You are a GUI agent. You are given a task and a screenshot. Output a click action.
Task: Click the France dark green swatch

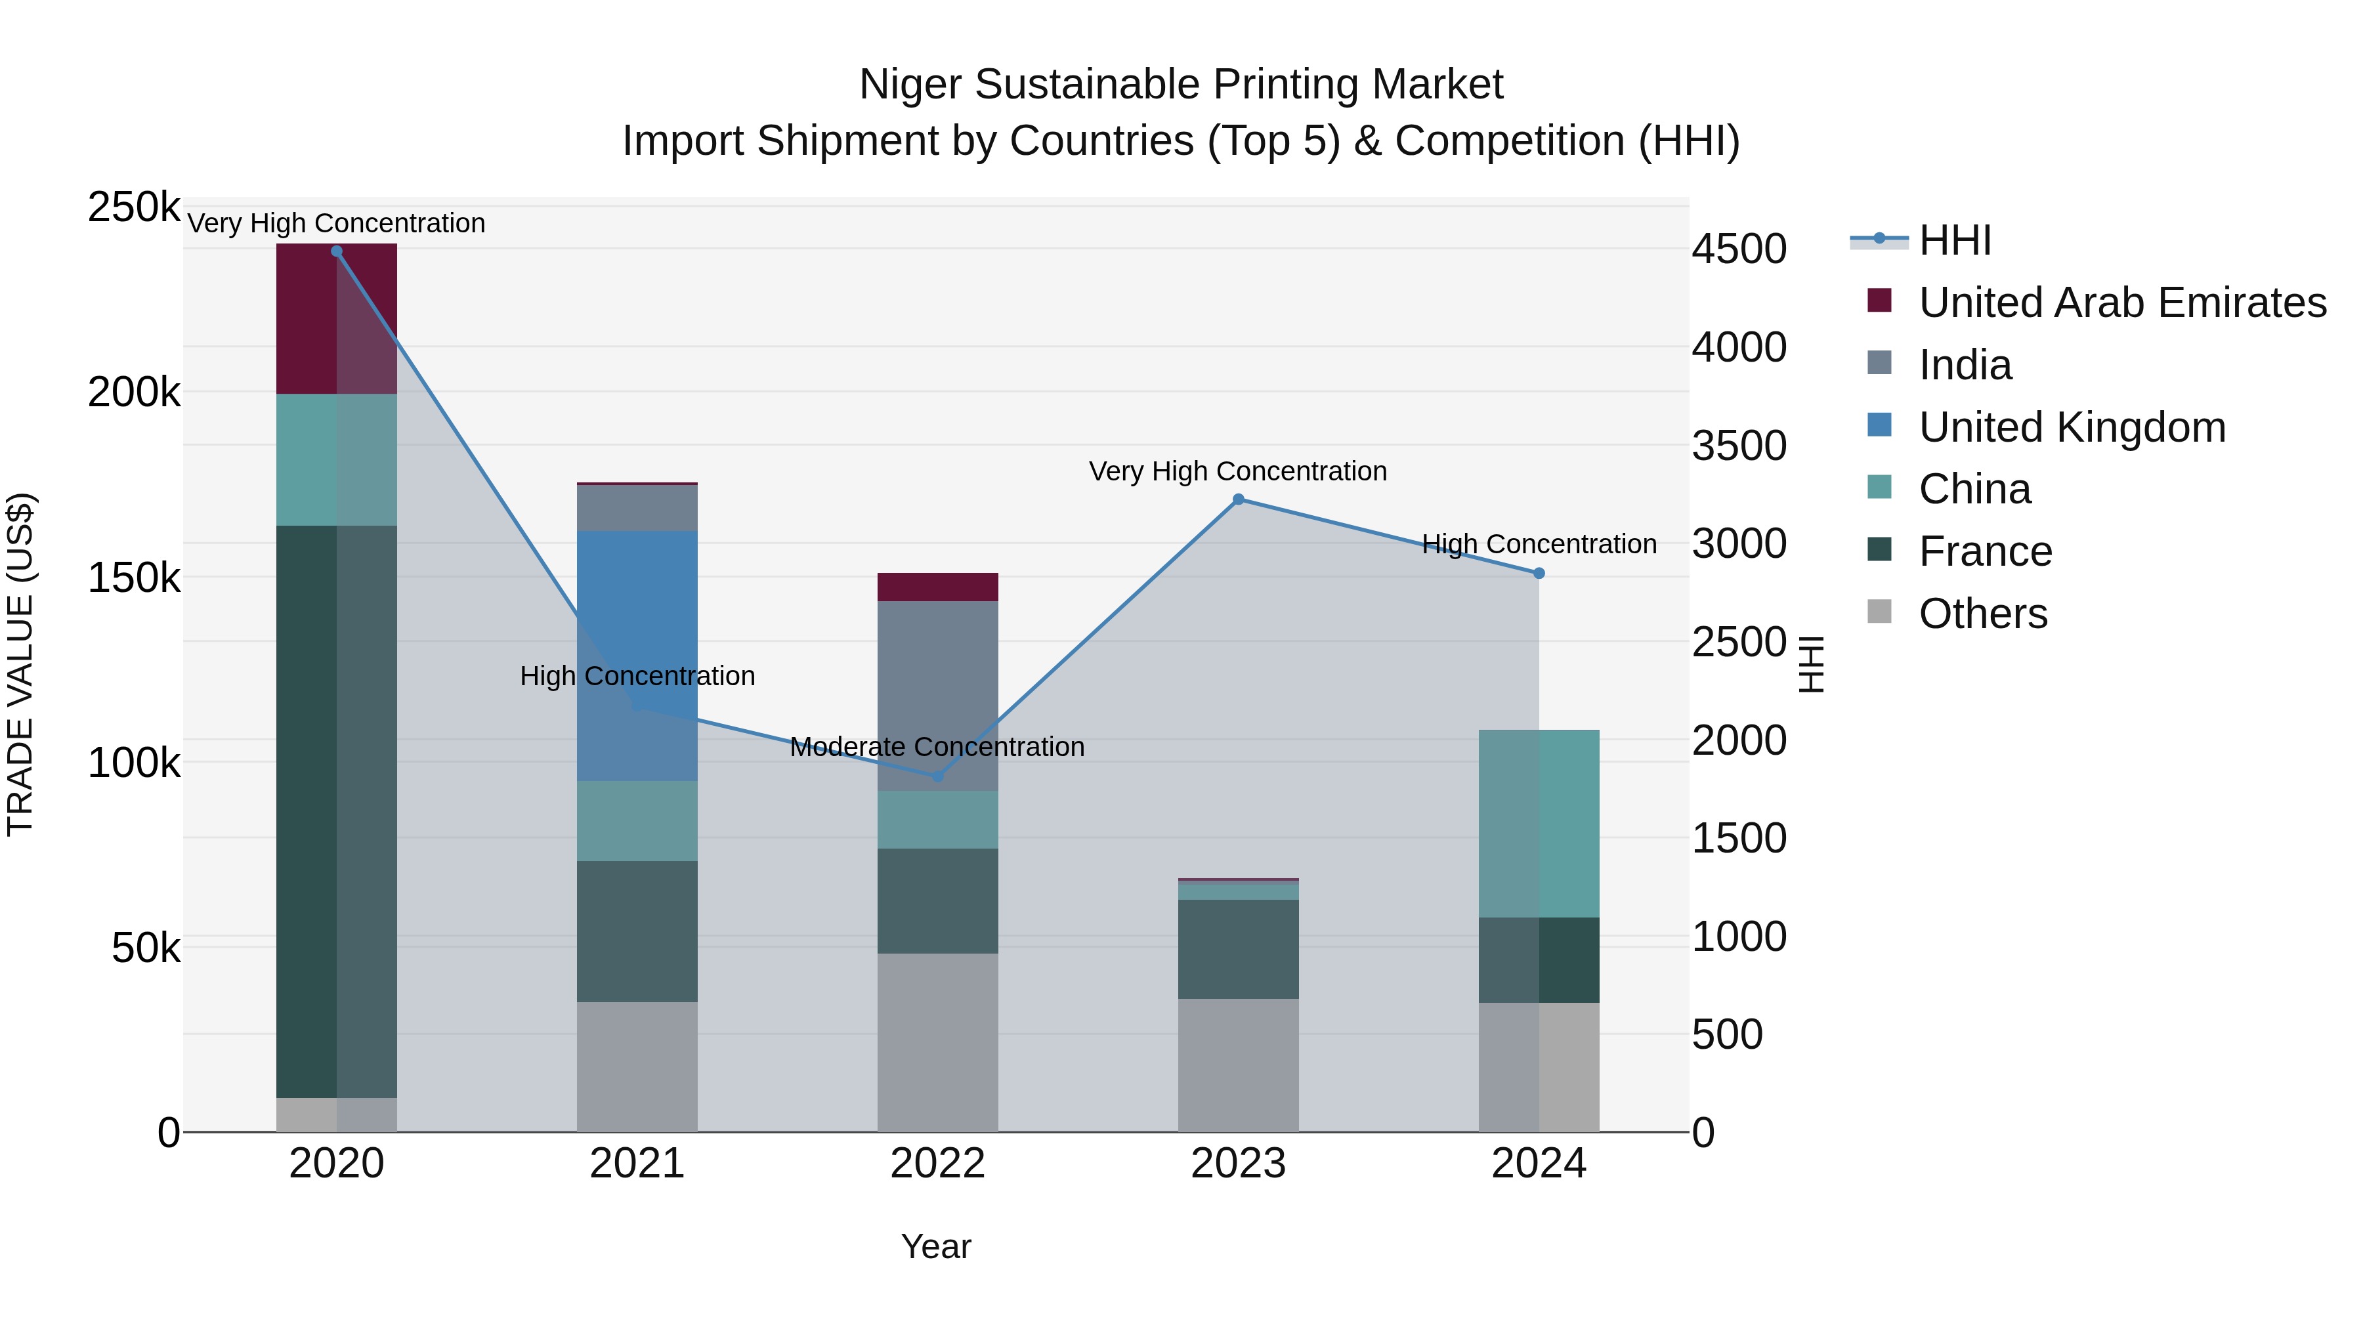pyautogui.click(x=1880, y=551)
